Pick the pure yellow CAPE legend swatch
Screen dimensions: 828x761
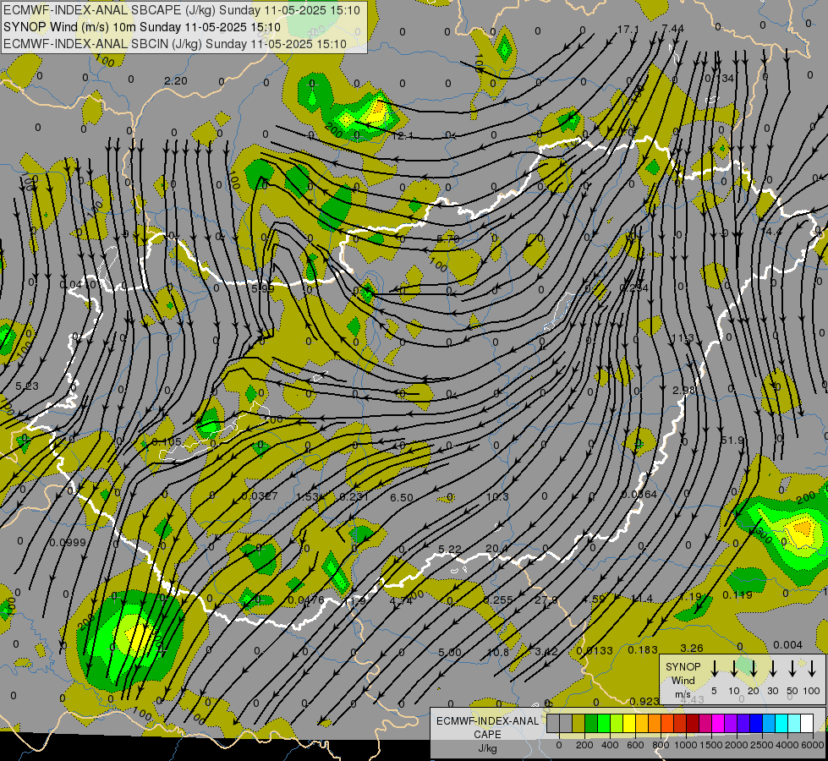(629, 723)
